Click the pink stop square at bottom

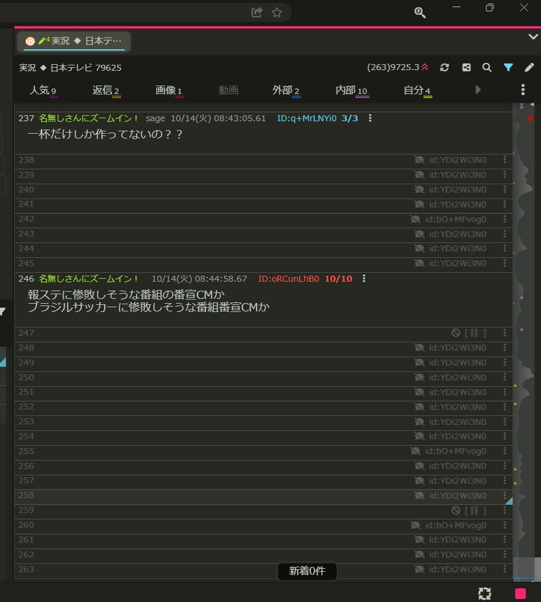click(x=520, y=593)
